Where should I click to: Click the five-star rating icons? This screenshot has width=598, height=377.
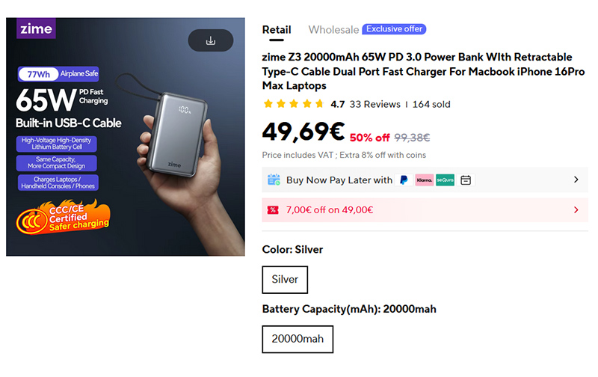point(294,104)
